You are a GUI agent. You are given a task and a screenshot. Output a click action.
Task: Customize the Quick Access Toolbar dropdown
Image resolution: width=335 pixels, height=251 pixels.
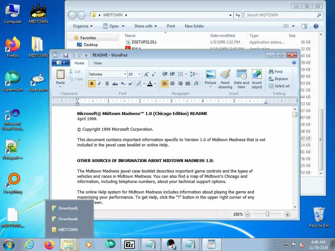(x=86, y=55)
